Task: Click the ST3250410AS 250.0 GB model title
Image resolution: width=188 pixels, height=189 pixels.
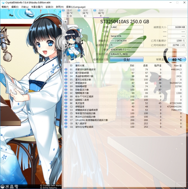Action: (x=125, y=22)
